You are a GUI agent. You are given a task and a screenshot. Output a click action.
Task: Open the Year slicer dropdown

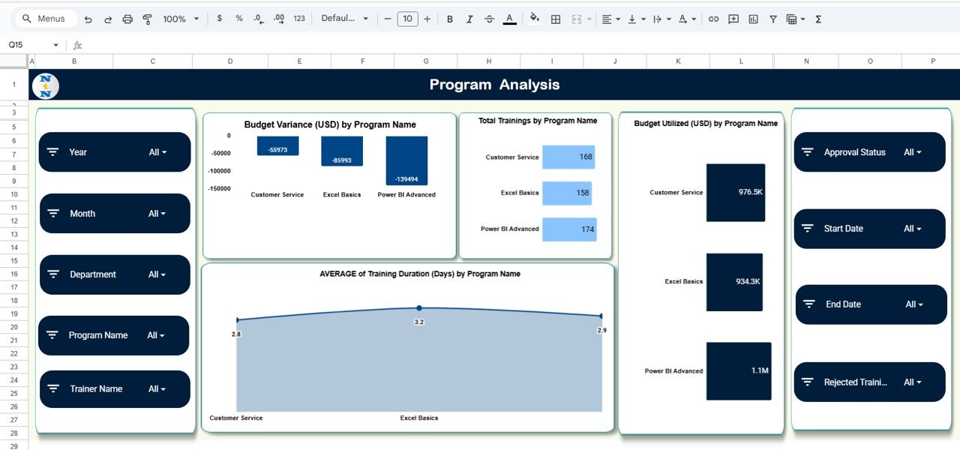[x=157, y=152]
